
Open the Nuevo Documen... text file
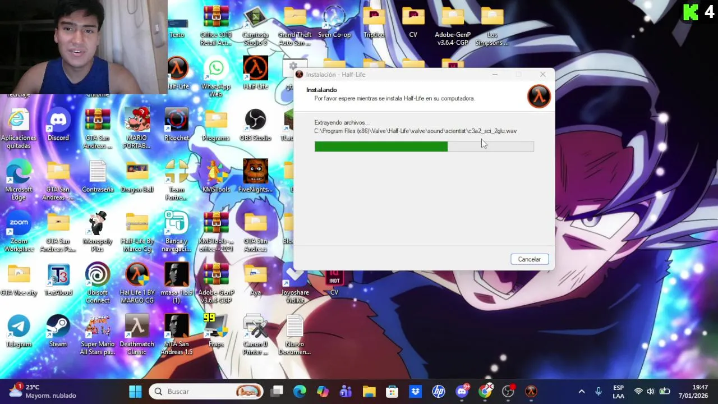294,336
